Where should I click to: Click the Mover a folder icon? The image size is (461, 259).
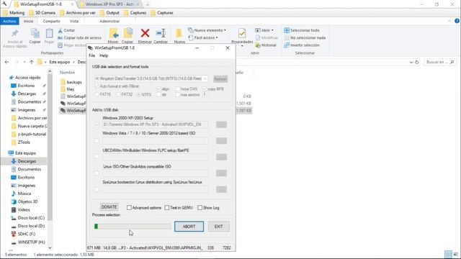tap(114, 33)
